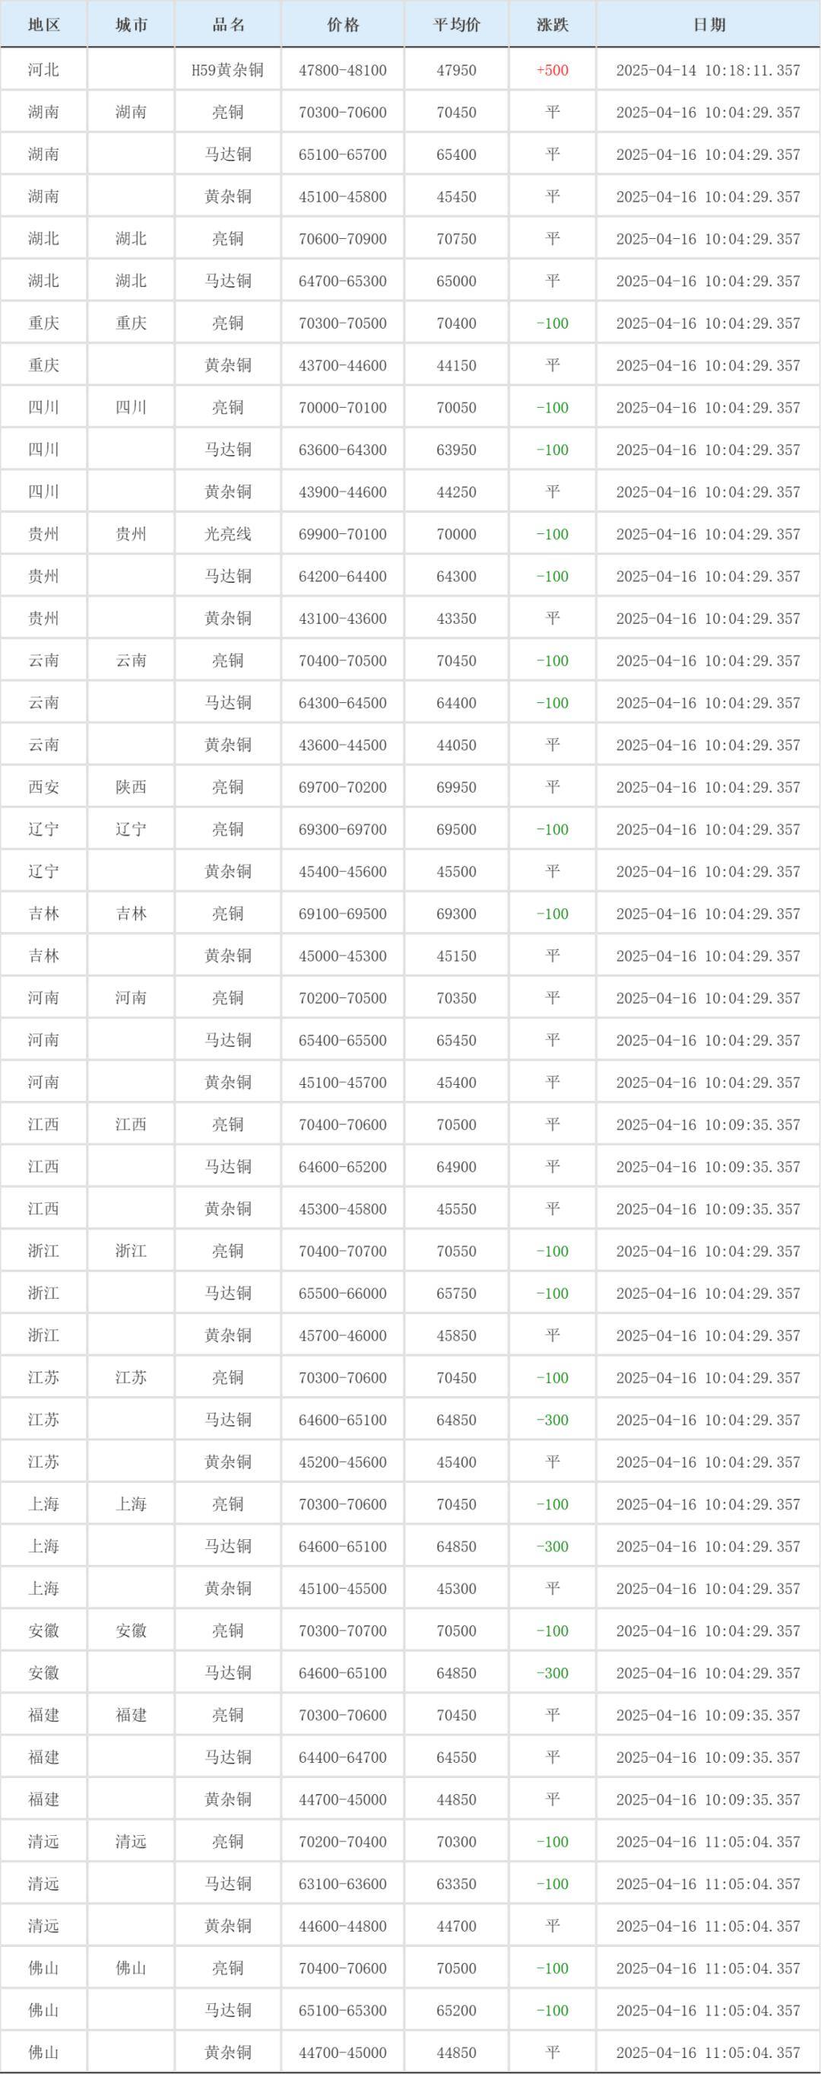Screen dimensions: 821x2074
Task: Click price range 45300-45800
Action: (343, 1209)
